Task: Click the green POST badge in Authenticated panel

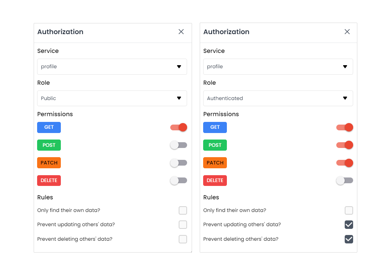Action: coord(215,145)
